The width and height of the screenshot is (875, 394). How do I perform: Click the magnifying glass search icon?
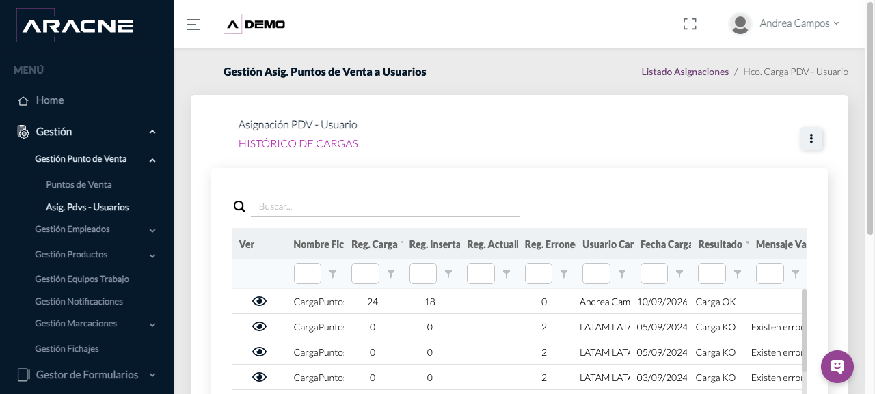[240, 206]
